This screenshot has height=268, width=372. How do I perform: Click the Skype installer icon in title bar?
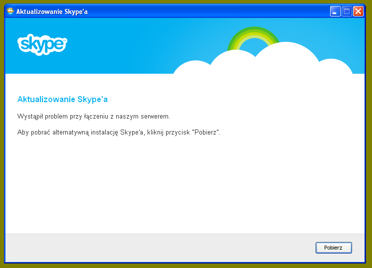click(10, 11)
